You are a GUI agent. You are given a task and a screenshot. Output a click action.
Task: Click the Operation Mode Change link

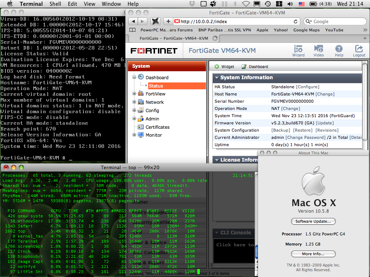pyautogui.click(x=291, y=108)
